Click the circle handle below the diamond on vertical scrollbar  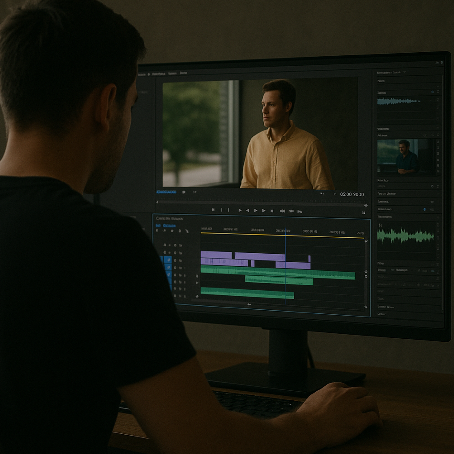click(366, 276)
